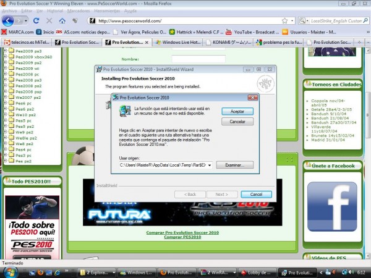
Task: Click the search magnifier icon in search box
Action: click(365, 21)
